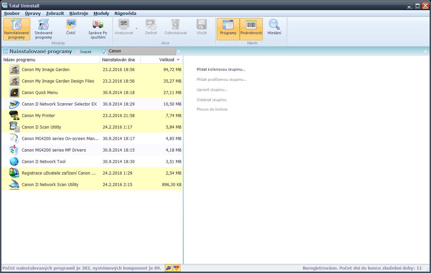Click the filter funnel icon
Image resolution: width=431 pixels, height=273 pixels.
coord(104,51)
